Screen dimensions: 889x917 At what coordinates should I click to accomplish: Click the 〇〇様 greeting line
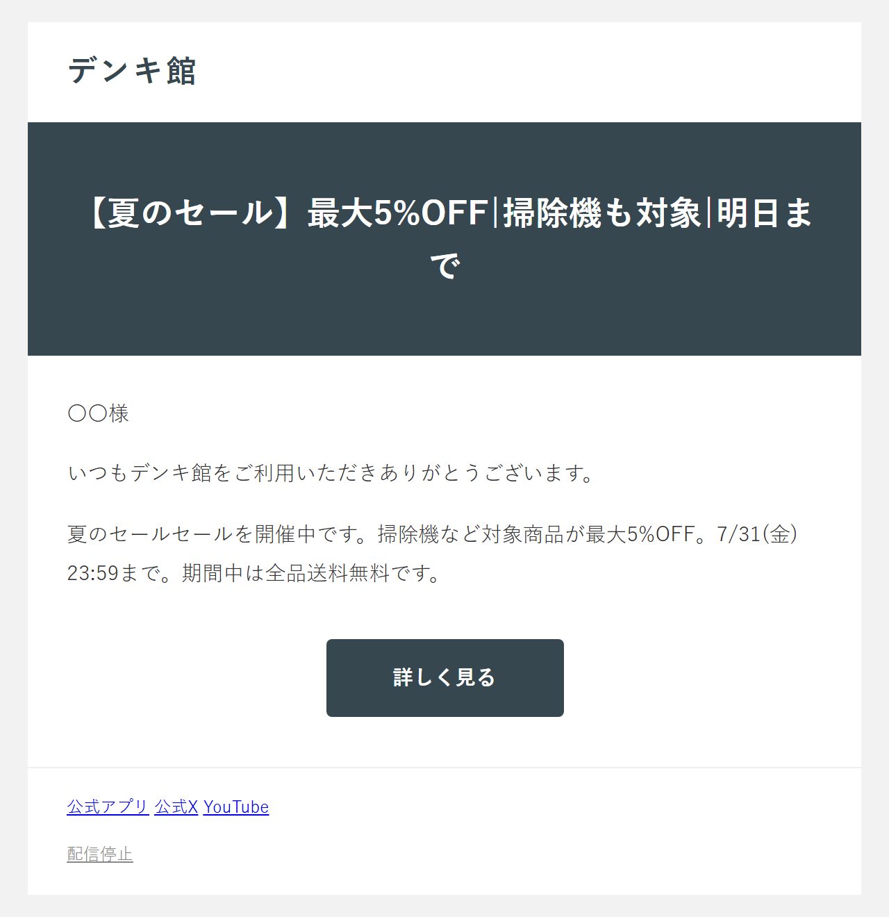[98, 413]
